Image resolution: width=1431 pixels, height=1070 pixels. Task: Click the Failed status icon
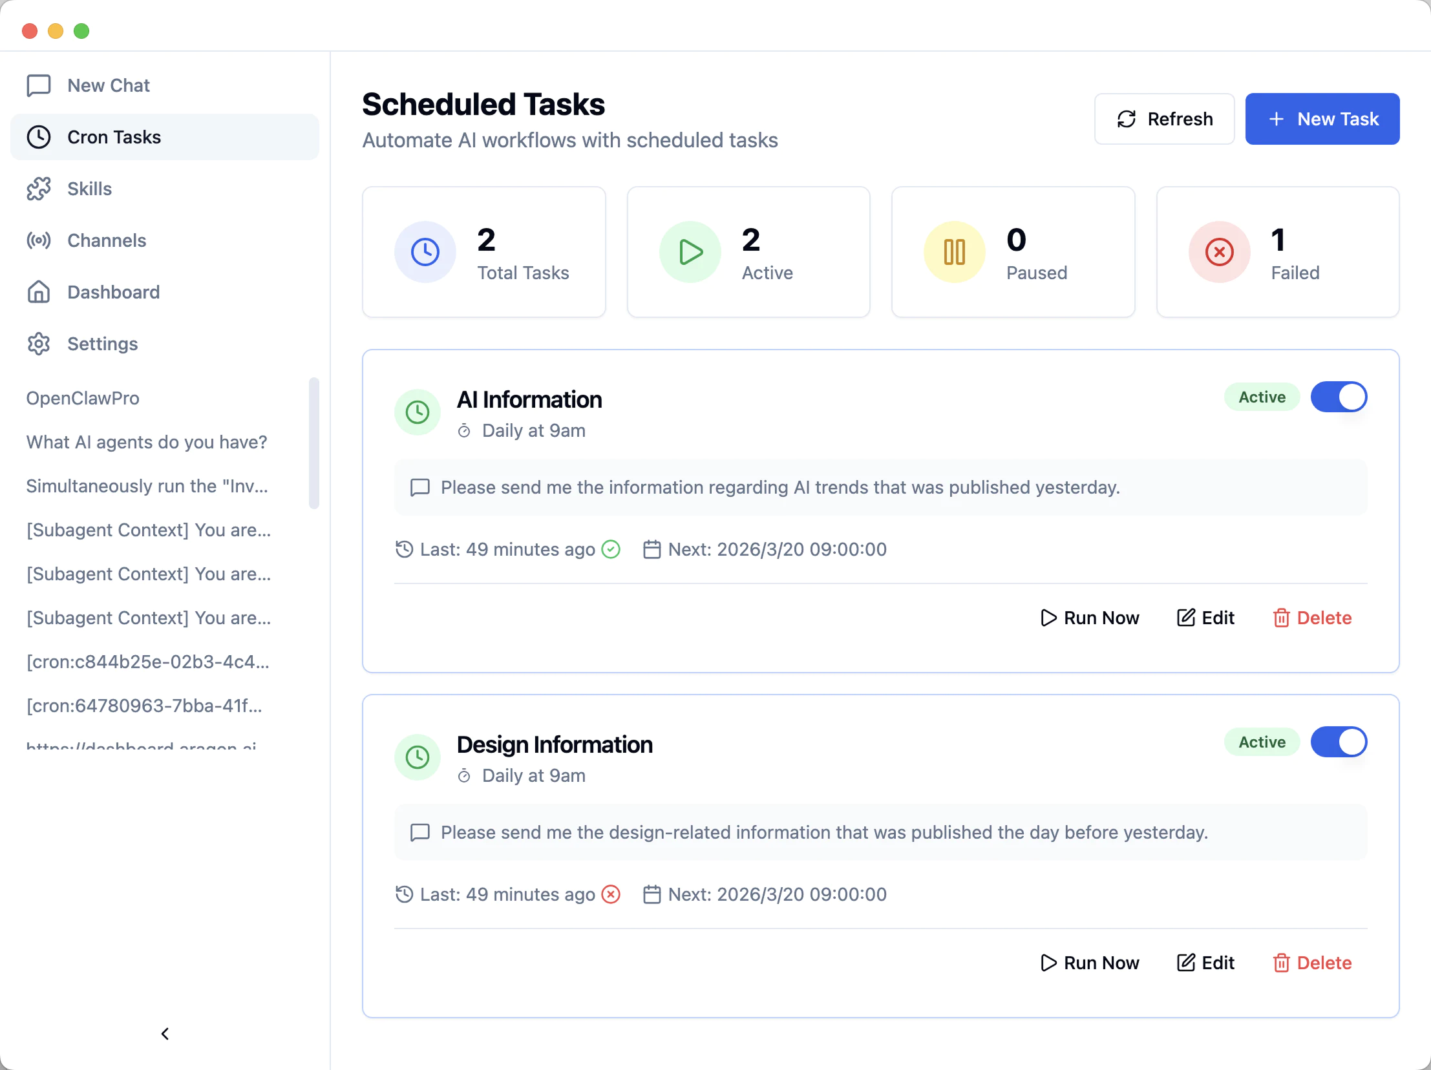(1219, 251)
